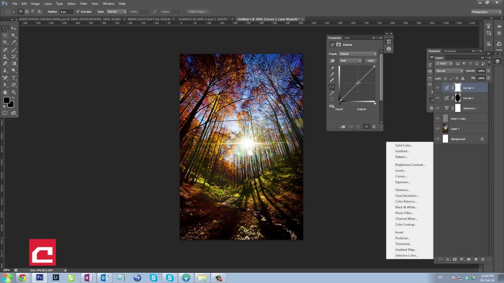Select the Hand tool

tap(6, 92)
